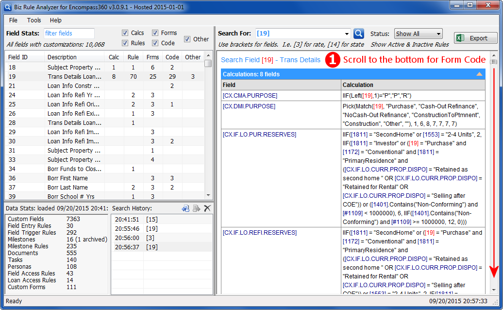The width and height of the screenshot is (503, 310).
Task: Open the Search For dropdown arrow
Action: [347, 34]
